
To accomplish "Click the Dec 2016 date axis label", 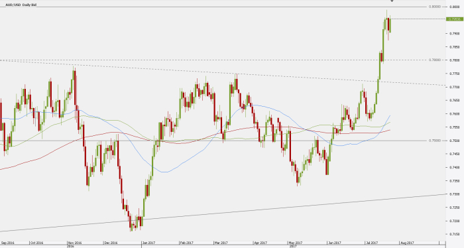I will point(111,243).
